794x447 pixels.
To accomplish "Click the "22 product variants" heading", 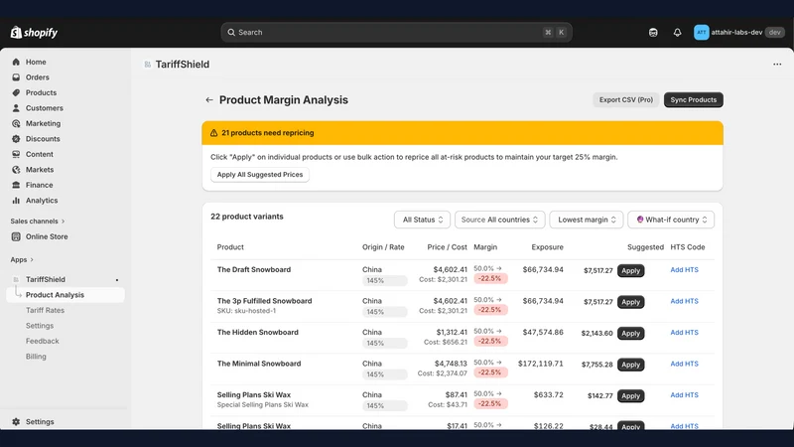I will coord(247,217).
